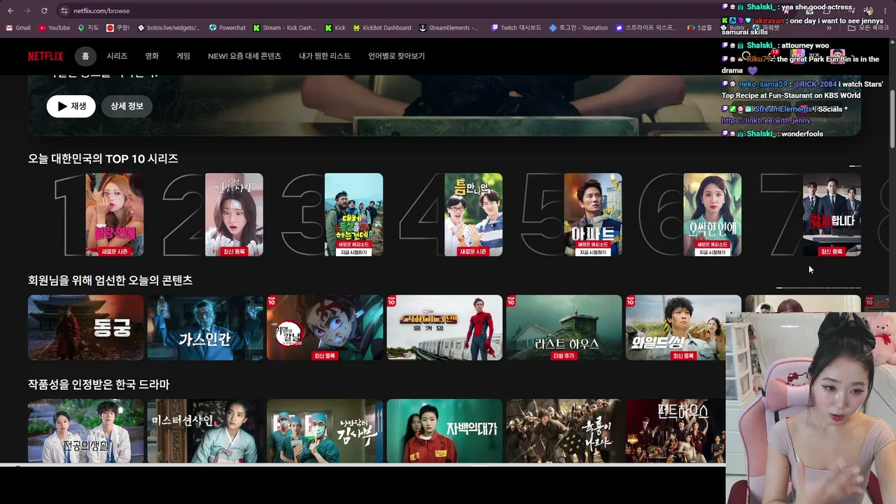Screen dimensions: 896x504
Task: Open the StreamElements bookmark
Action: pos(449,28)
